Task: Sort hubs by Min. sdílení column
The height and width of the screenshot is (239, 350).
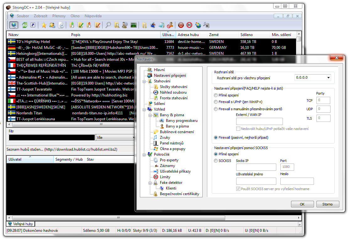Action: tap(283, 35)
